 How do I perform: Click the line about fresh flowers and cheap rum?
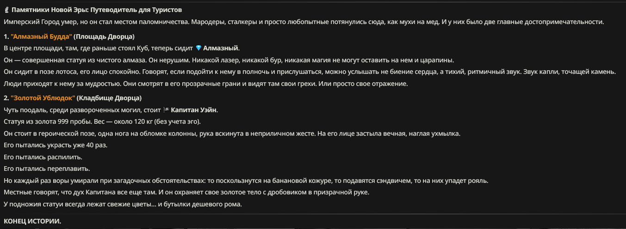[123, 205]
